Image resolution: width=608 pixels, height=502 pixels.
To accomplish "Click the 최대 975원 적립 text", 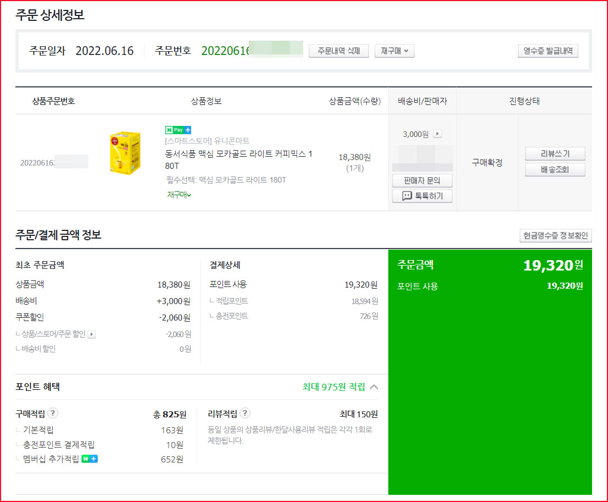I will click(x=333, y=387).
